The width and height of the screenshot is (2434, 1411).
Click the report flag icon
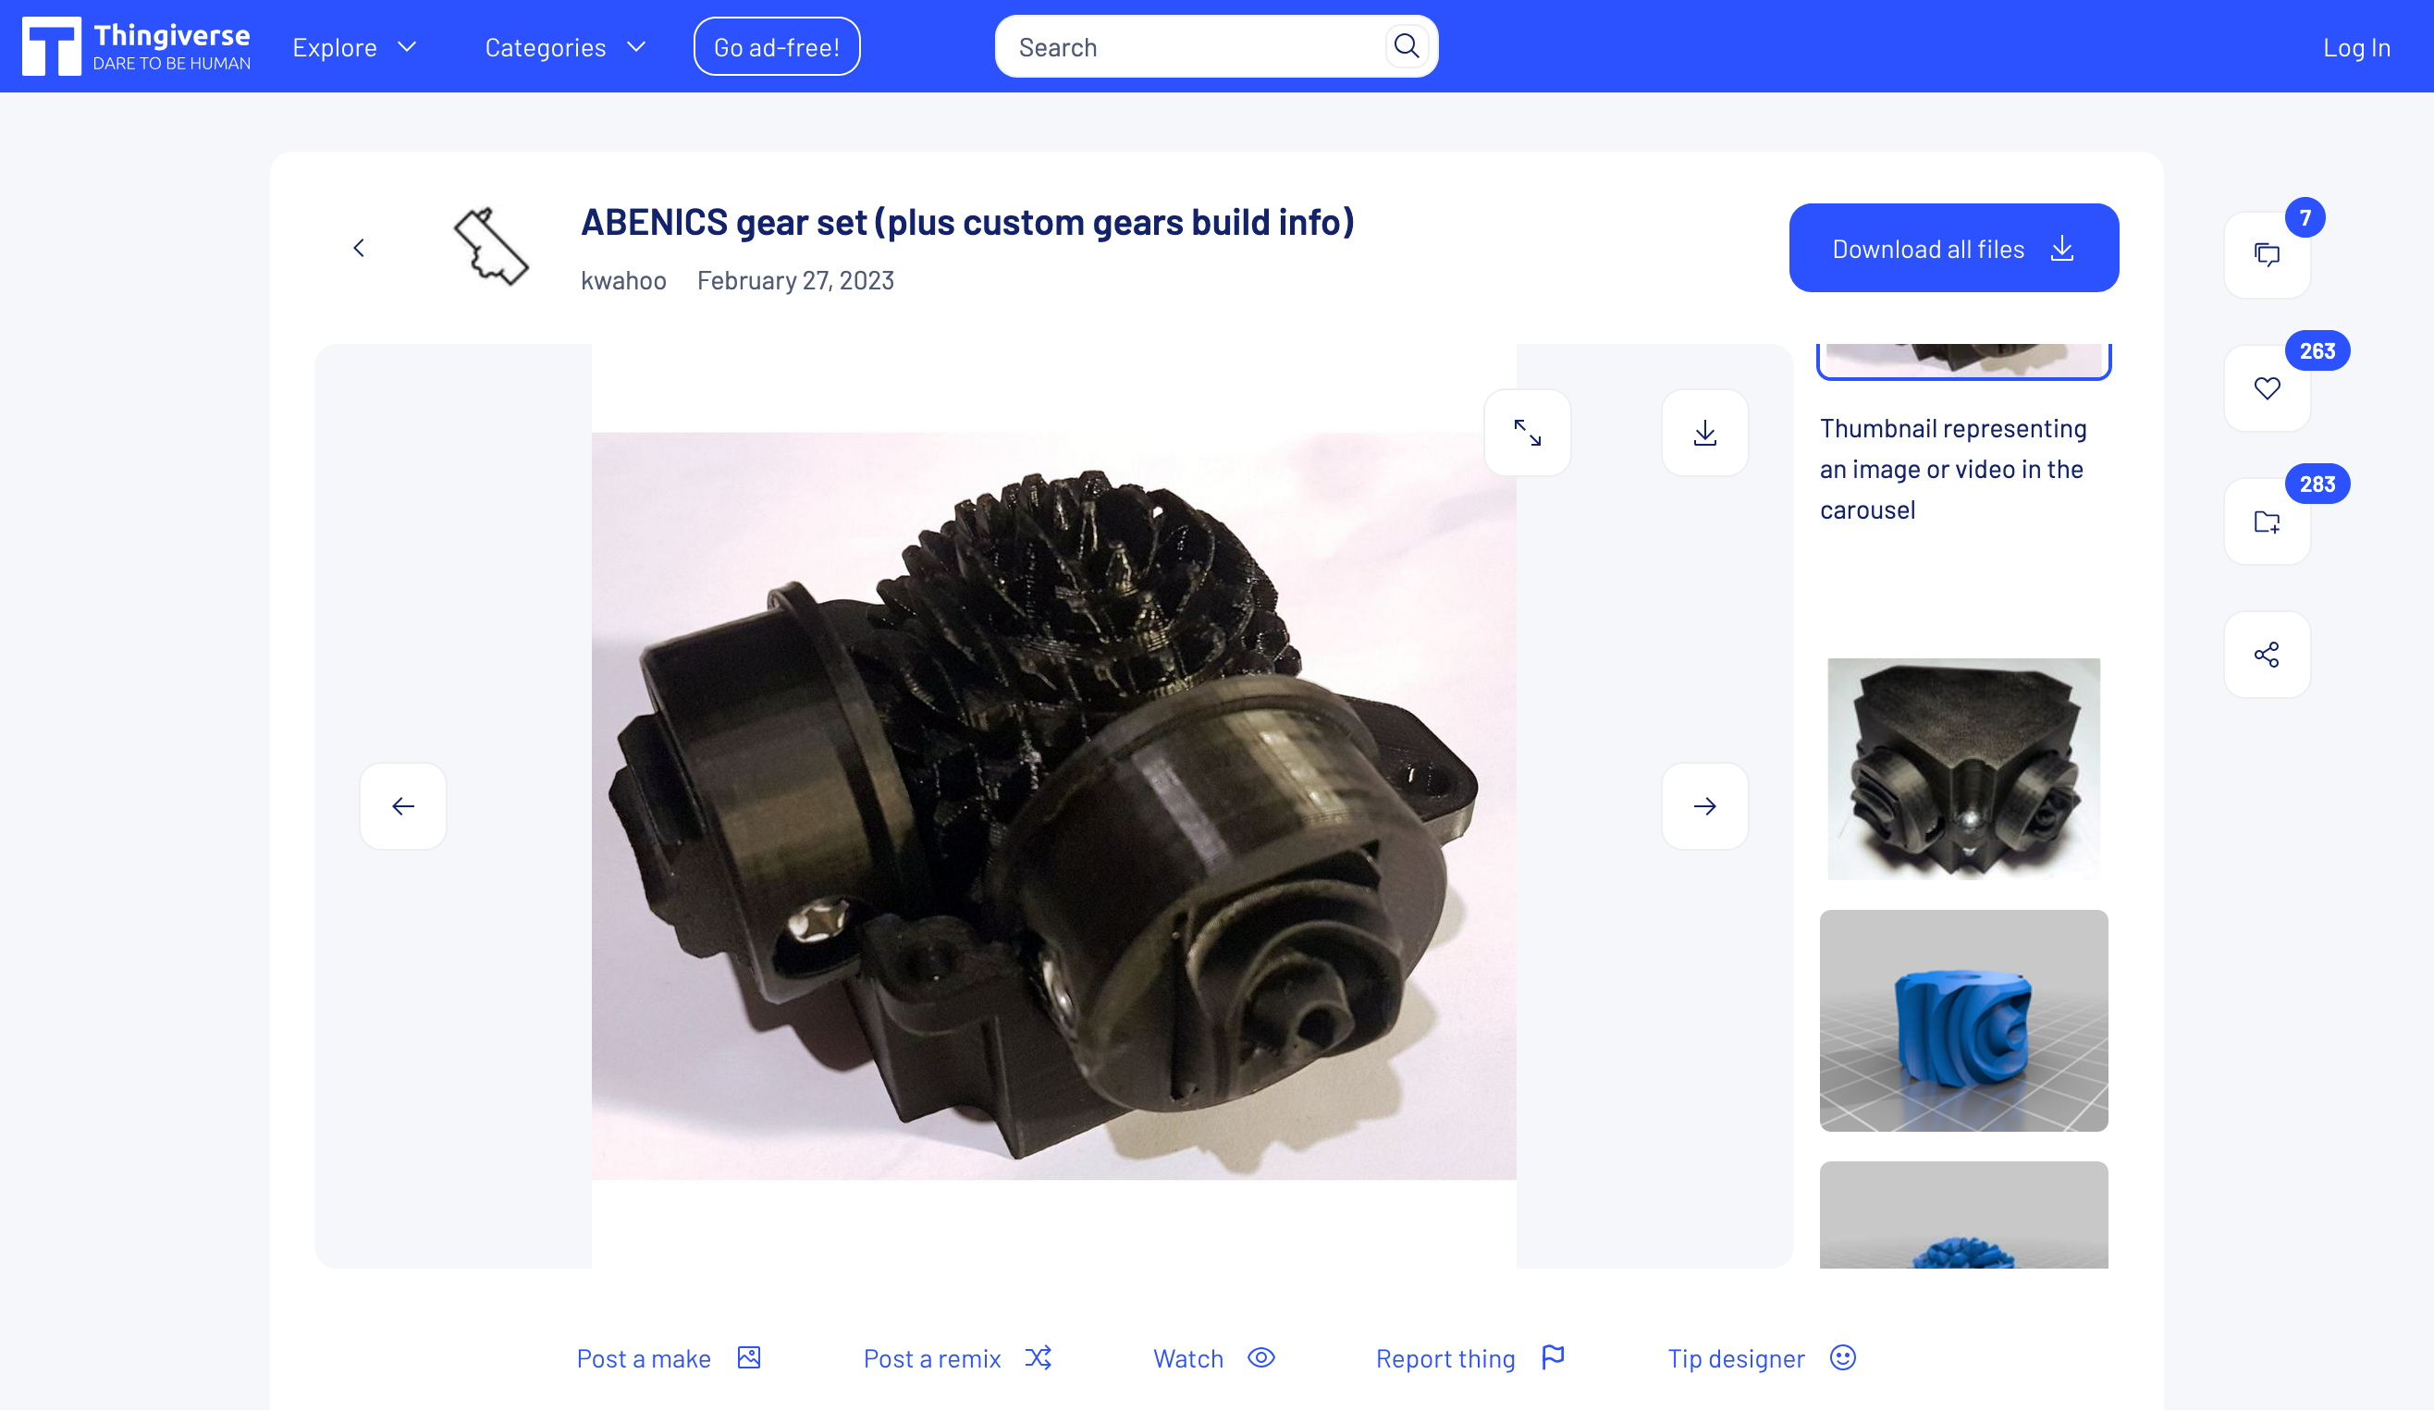coord(1553,1358)
